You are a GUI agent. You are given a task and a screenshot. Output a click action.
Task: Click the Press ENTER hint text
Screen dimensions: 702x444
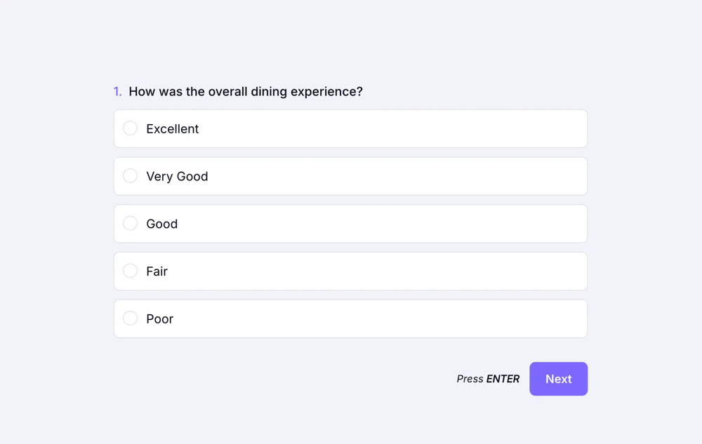click(487, 379)
